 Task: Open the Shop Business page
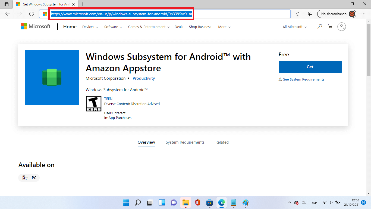click(200, 27)
